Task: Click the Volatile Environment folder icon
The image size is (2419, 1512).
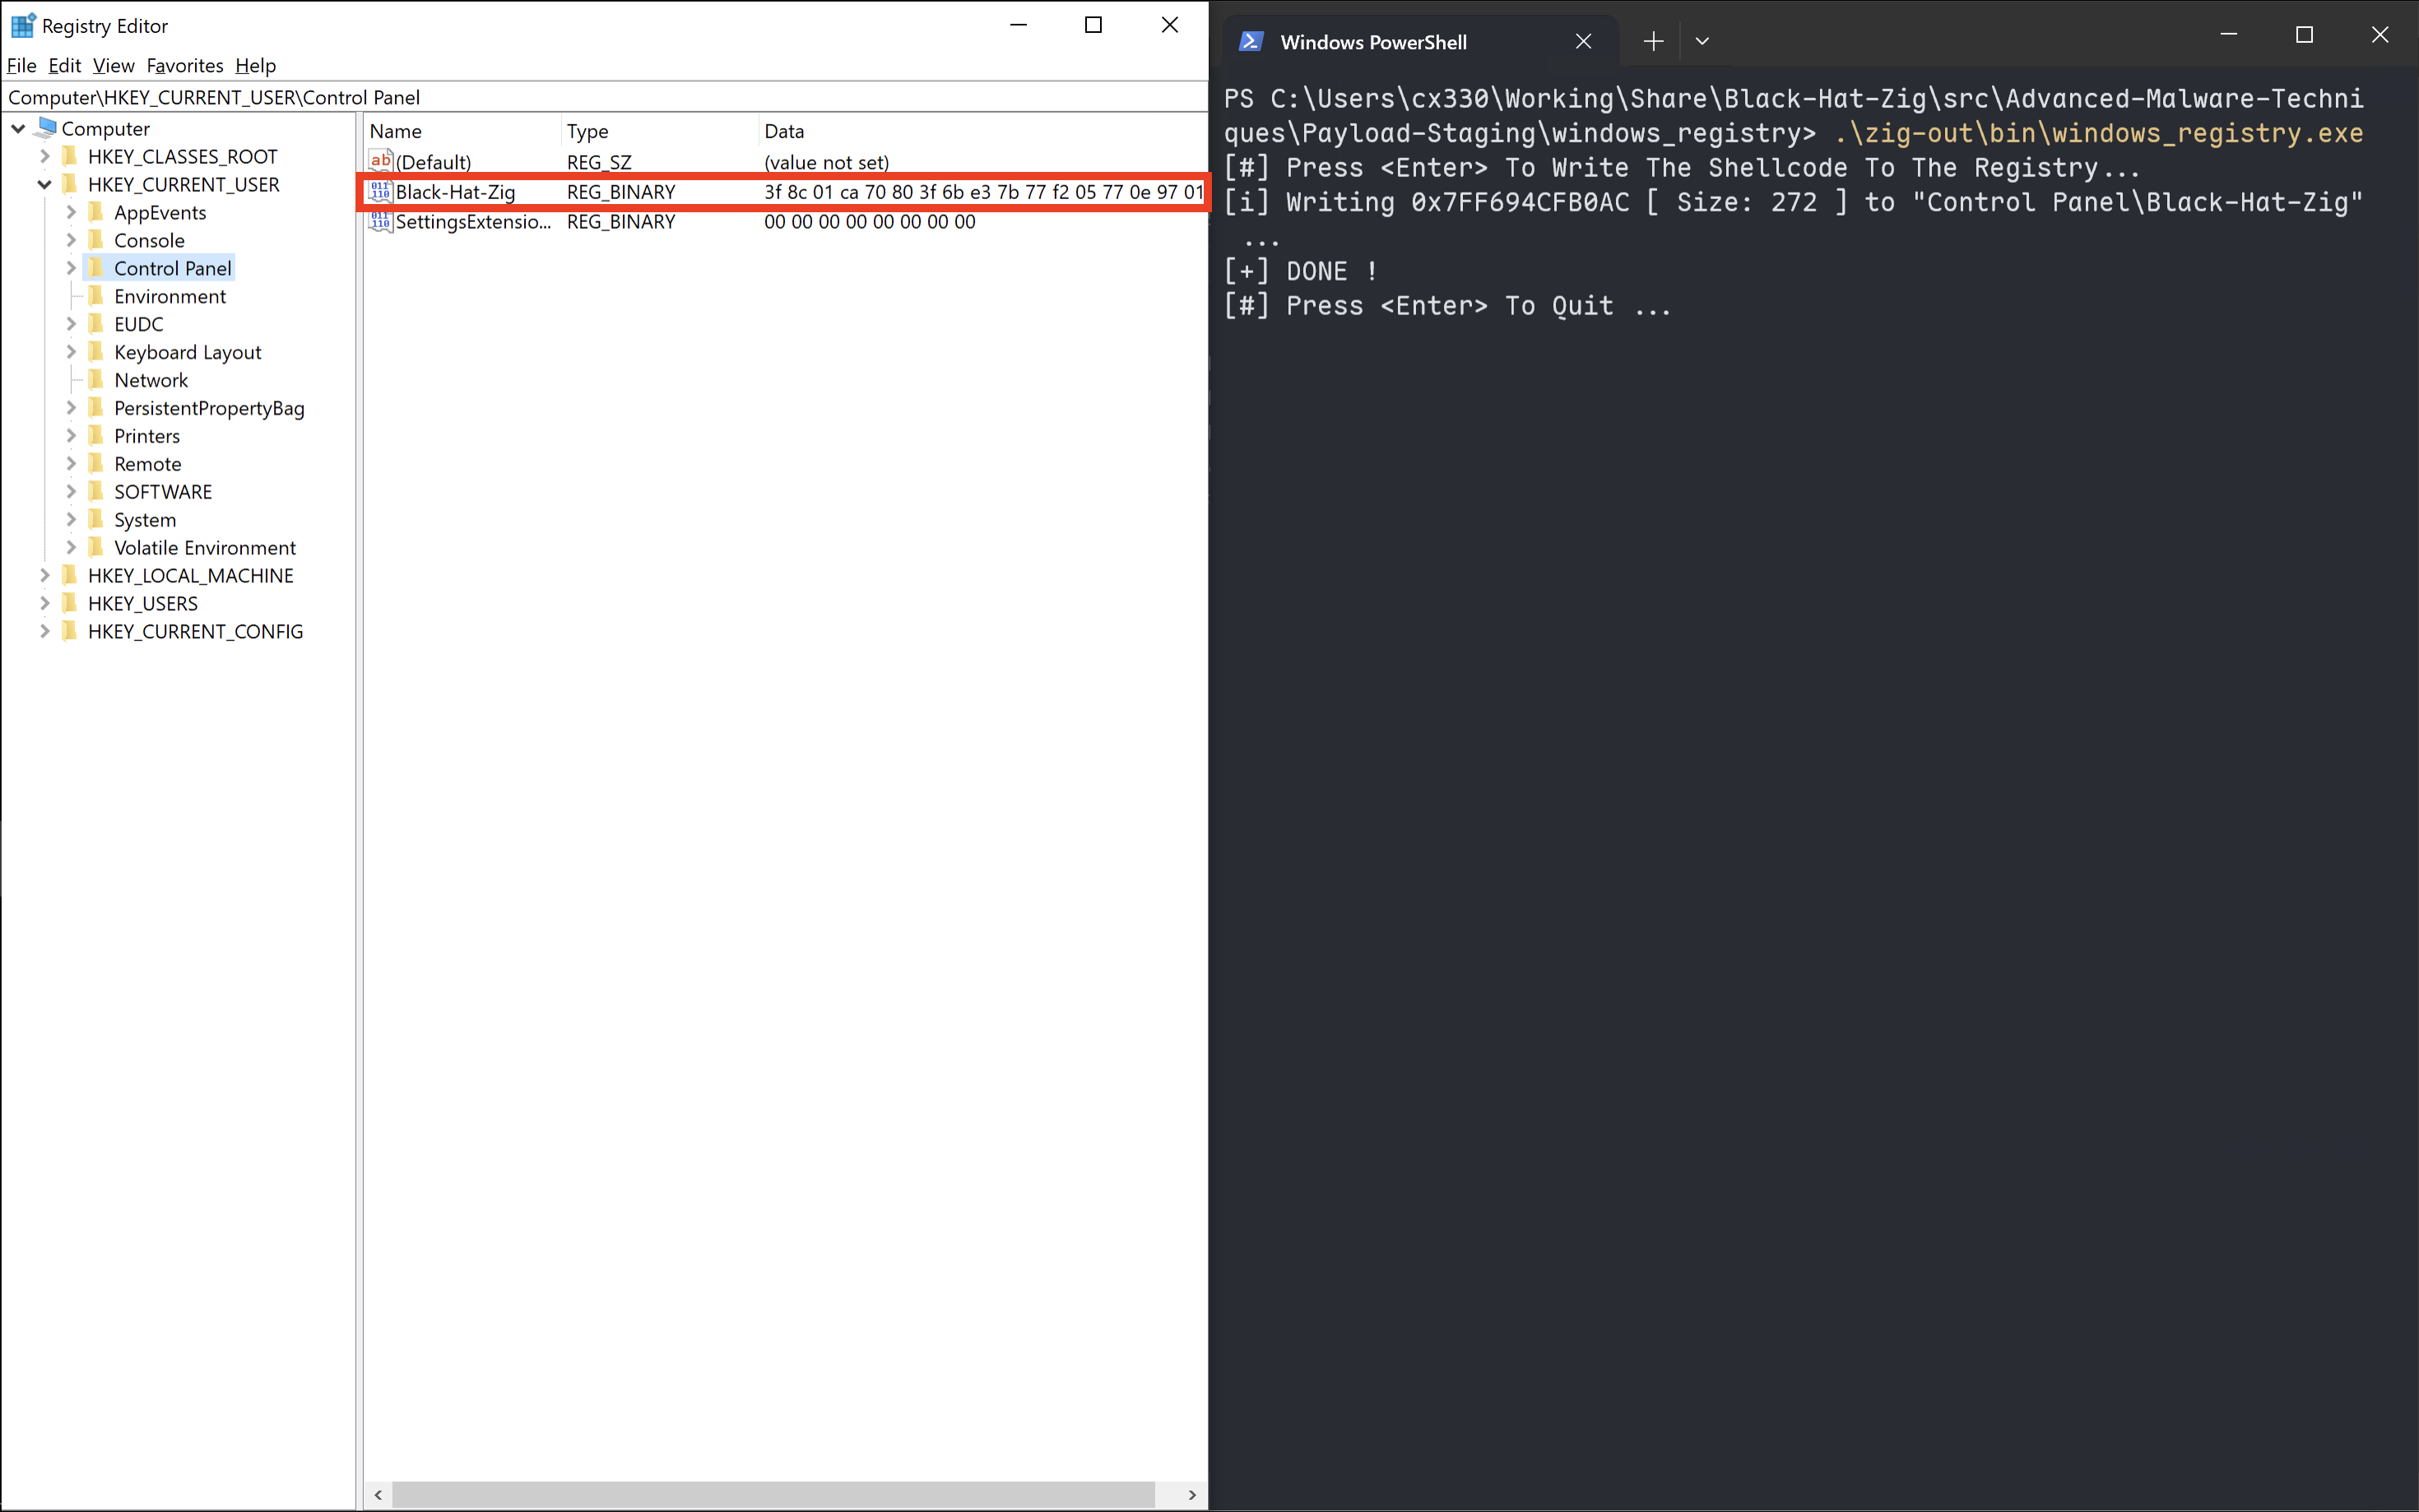Action: [96, 548]
